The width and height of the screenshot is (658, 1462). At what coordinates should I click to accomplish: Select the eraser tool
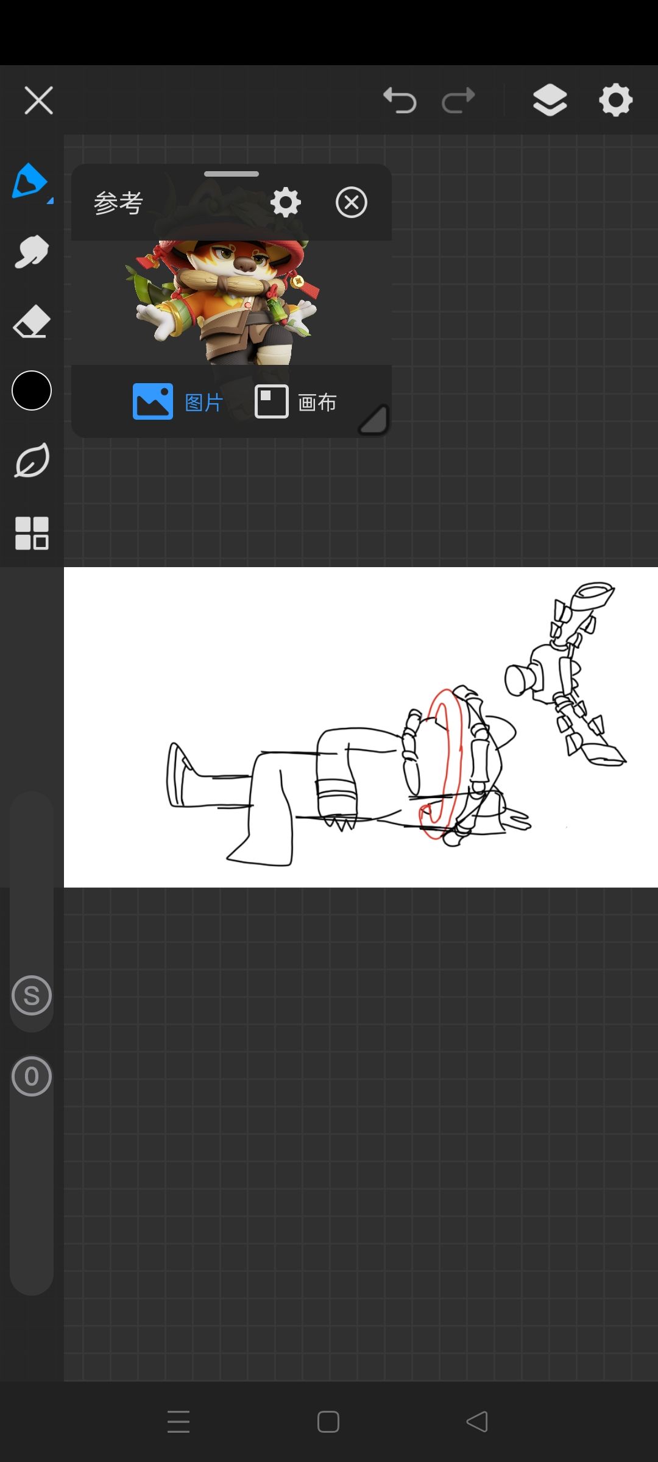32,321
